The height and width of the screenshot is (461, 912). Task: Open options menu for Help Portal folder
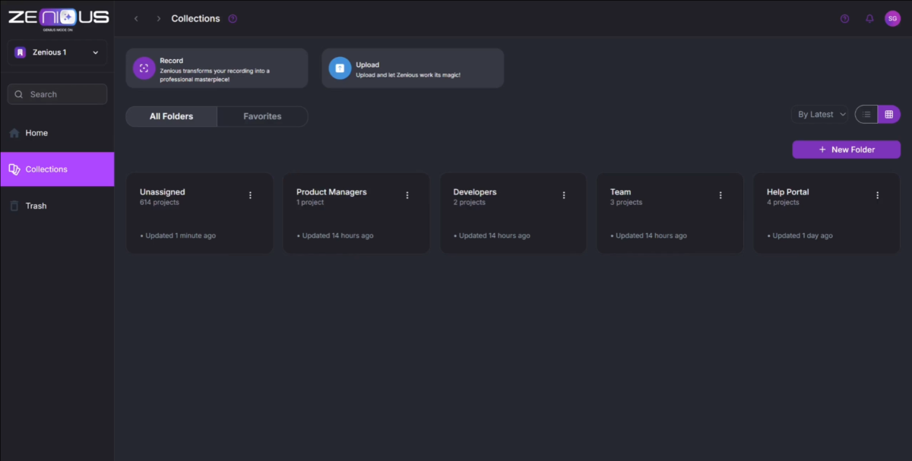click(877, 195)
